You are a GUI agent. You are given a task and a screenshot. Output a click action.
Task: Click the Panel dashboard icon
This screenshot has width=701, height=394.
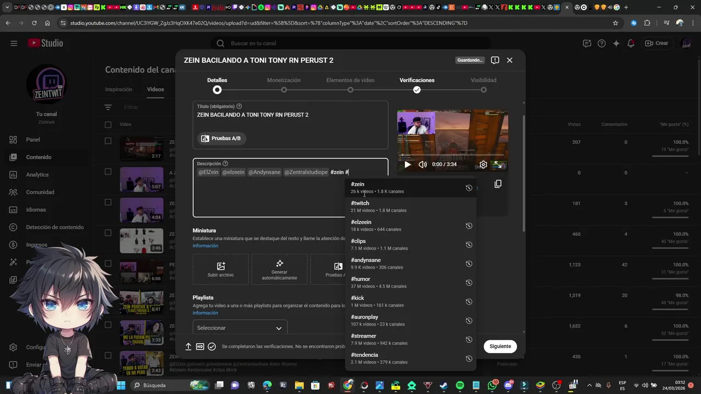tap(14, 140)
